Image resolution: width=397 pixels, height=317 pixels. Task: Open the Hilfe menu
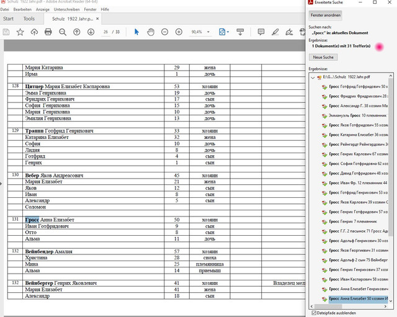pyautogui.click(x=105, y=9)
